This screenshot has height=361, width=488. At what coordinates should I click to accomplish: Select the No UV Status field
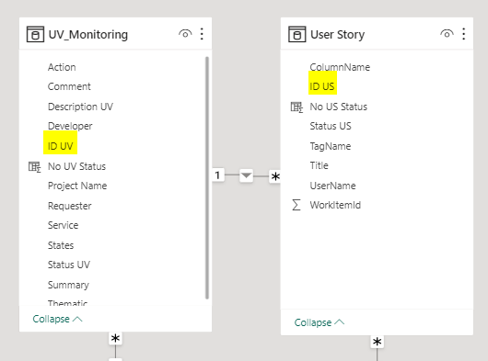[76, 166]
